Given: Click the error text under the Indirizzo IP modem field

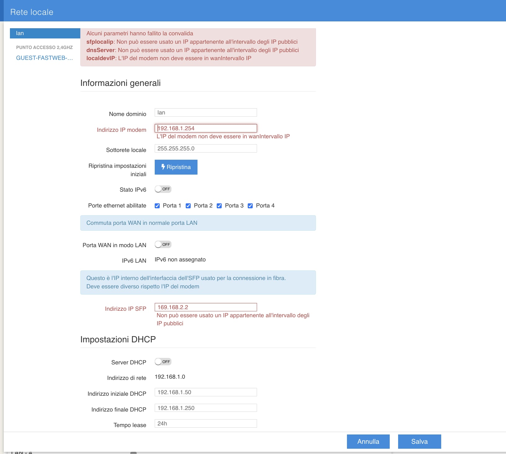Looking at the screenshot, I should click(x=223, y=136).
